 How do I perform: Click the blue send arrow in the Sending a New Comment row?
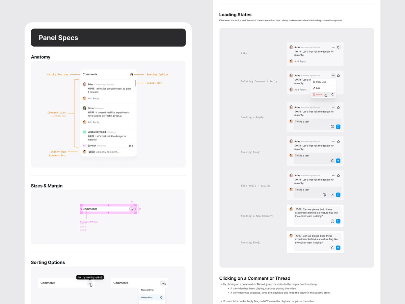coord(338,221)
